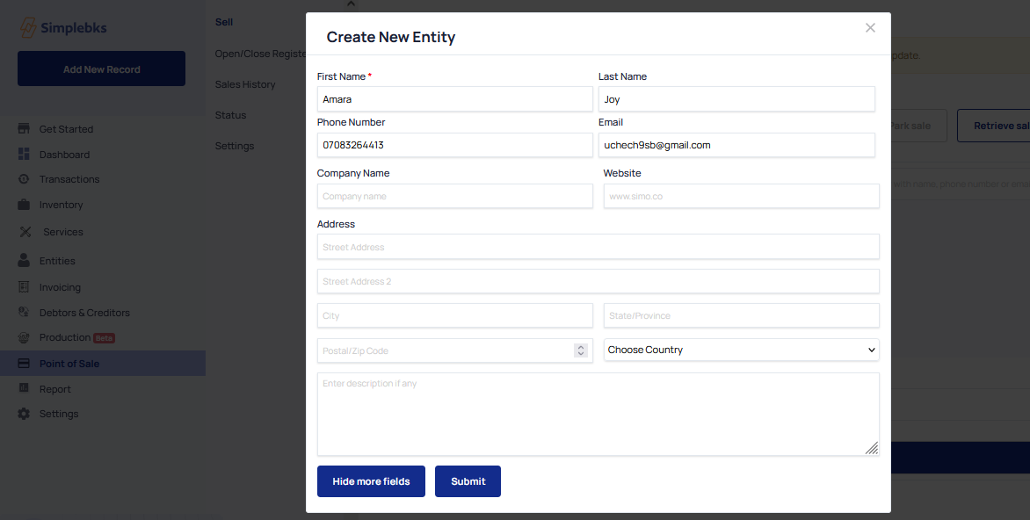Open Invoicing via its sidebar icon

(24, 287)
